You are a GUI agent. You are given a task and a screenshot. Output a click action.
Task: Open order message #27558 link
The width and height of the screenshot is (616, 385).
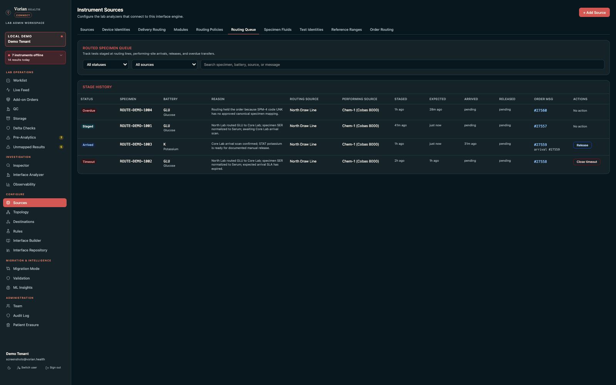[540, 162]
